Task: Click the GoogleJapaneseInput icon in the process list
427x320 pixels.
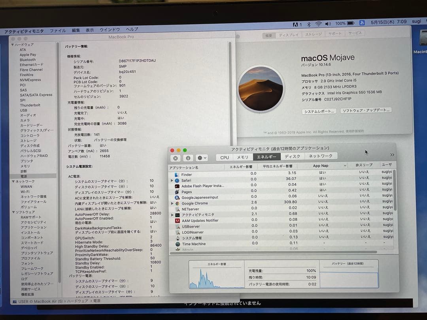Action: (178, 197)
